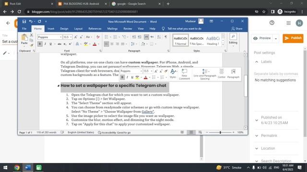Align text left in ribbon

click(106, 44)
